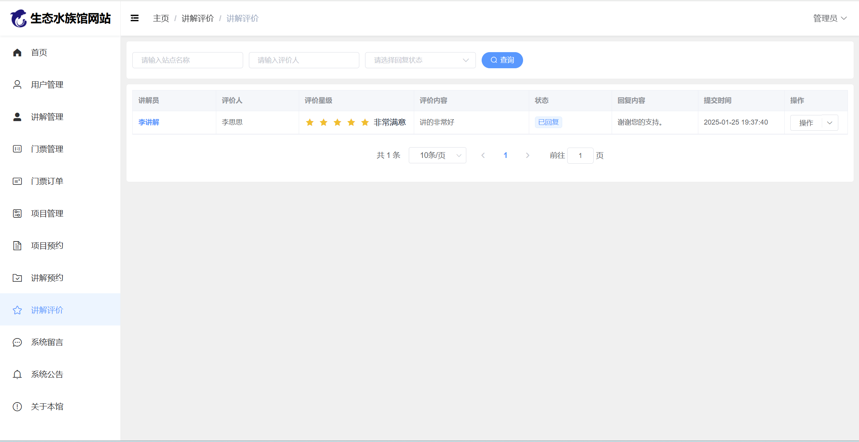Open the 李讲解 guide link
Viewport: 859px width, 442px height.
[x=149, y=122]
